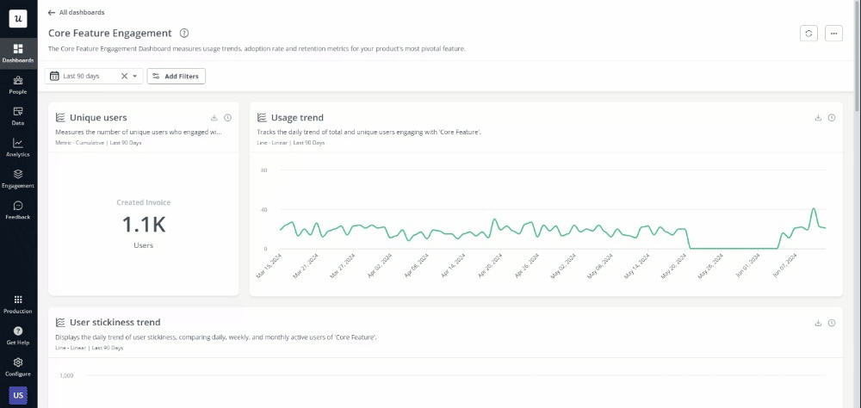Click the US user avatar
Viewport: 861px width, 408px height.
click(18, 395)
